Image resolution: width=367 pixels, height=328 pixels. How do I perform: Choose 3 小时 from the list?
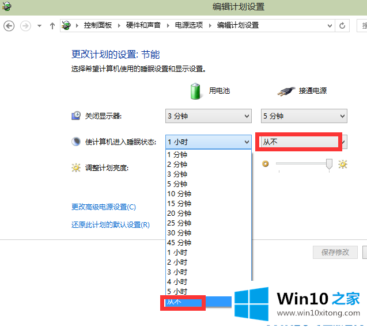tap(209, 272)
